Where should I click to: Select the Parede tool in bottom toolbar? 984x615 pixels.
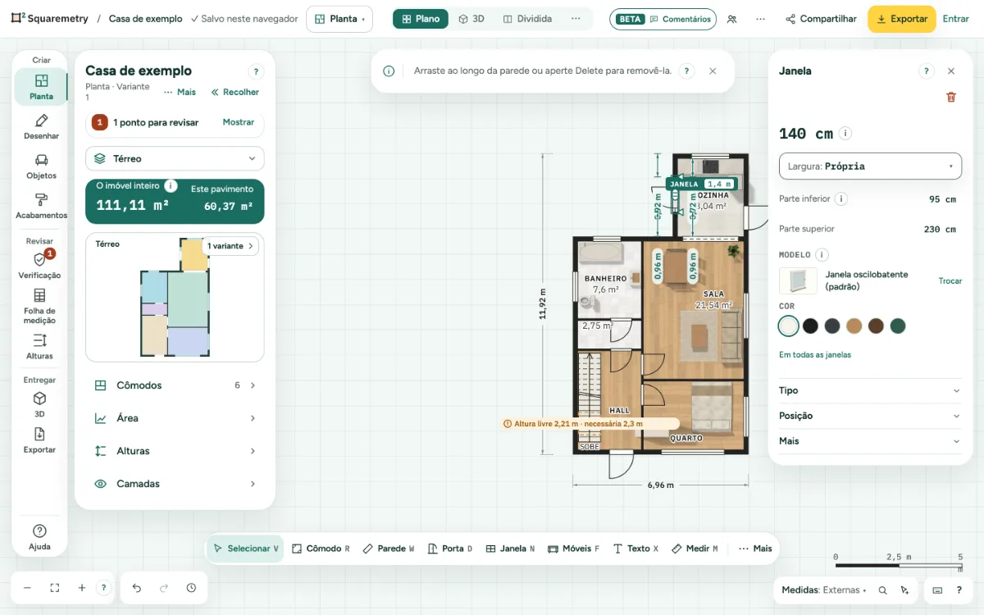[x=388, y=549]
